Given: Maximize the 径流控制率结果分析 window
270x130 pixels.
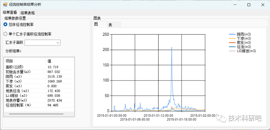Looking at the screenshot, I should [x=249, y=5].
